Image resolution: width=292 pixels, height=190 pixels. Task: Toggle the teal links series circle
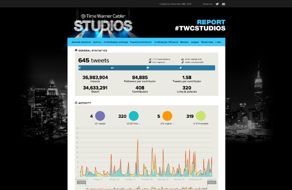134,116
